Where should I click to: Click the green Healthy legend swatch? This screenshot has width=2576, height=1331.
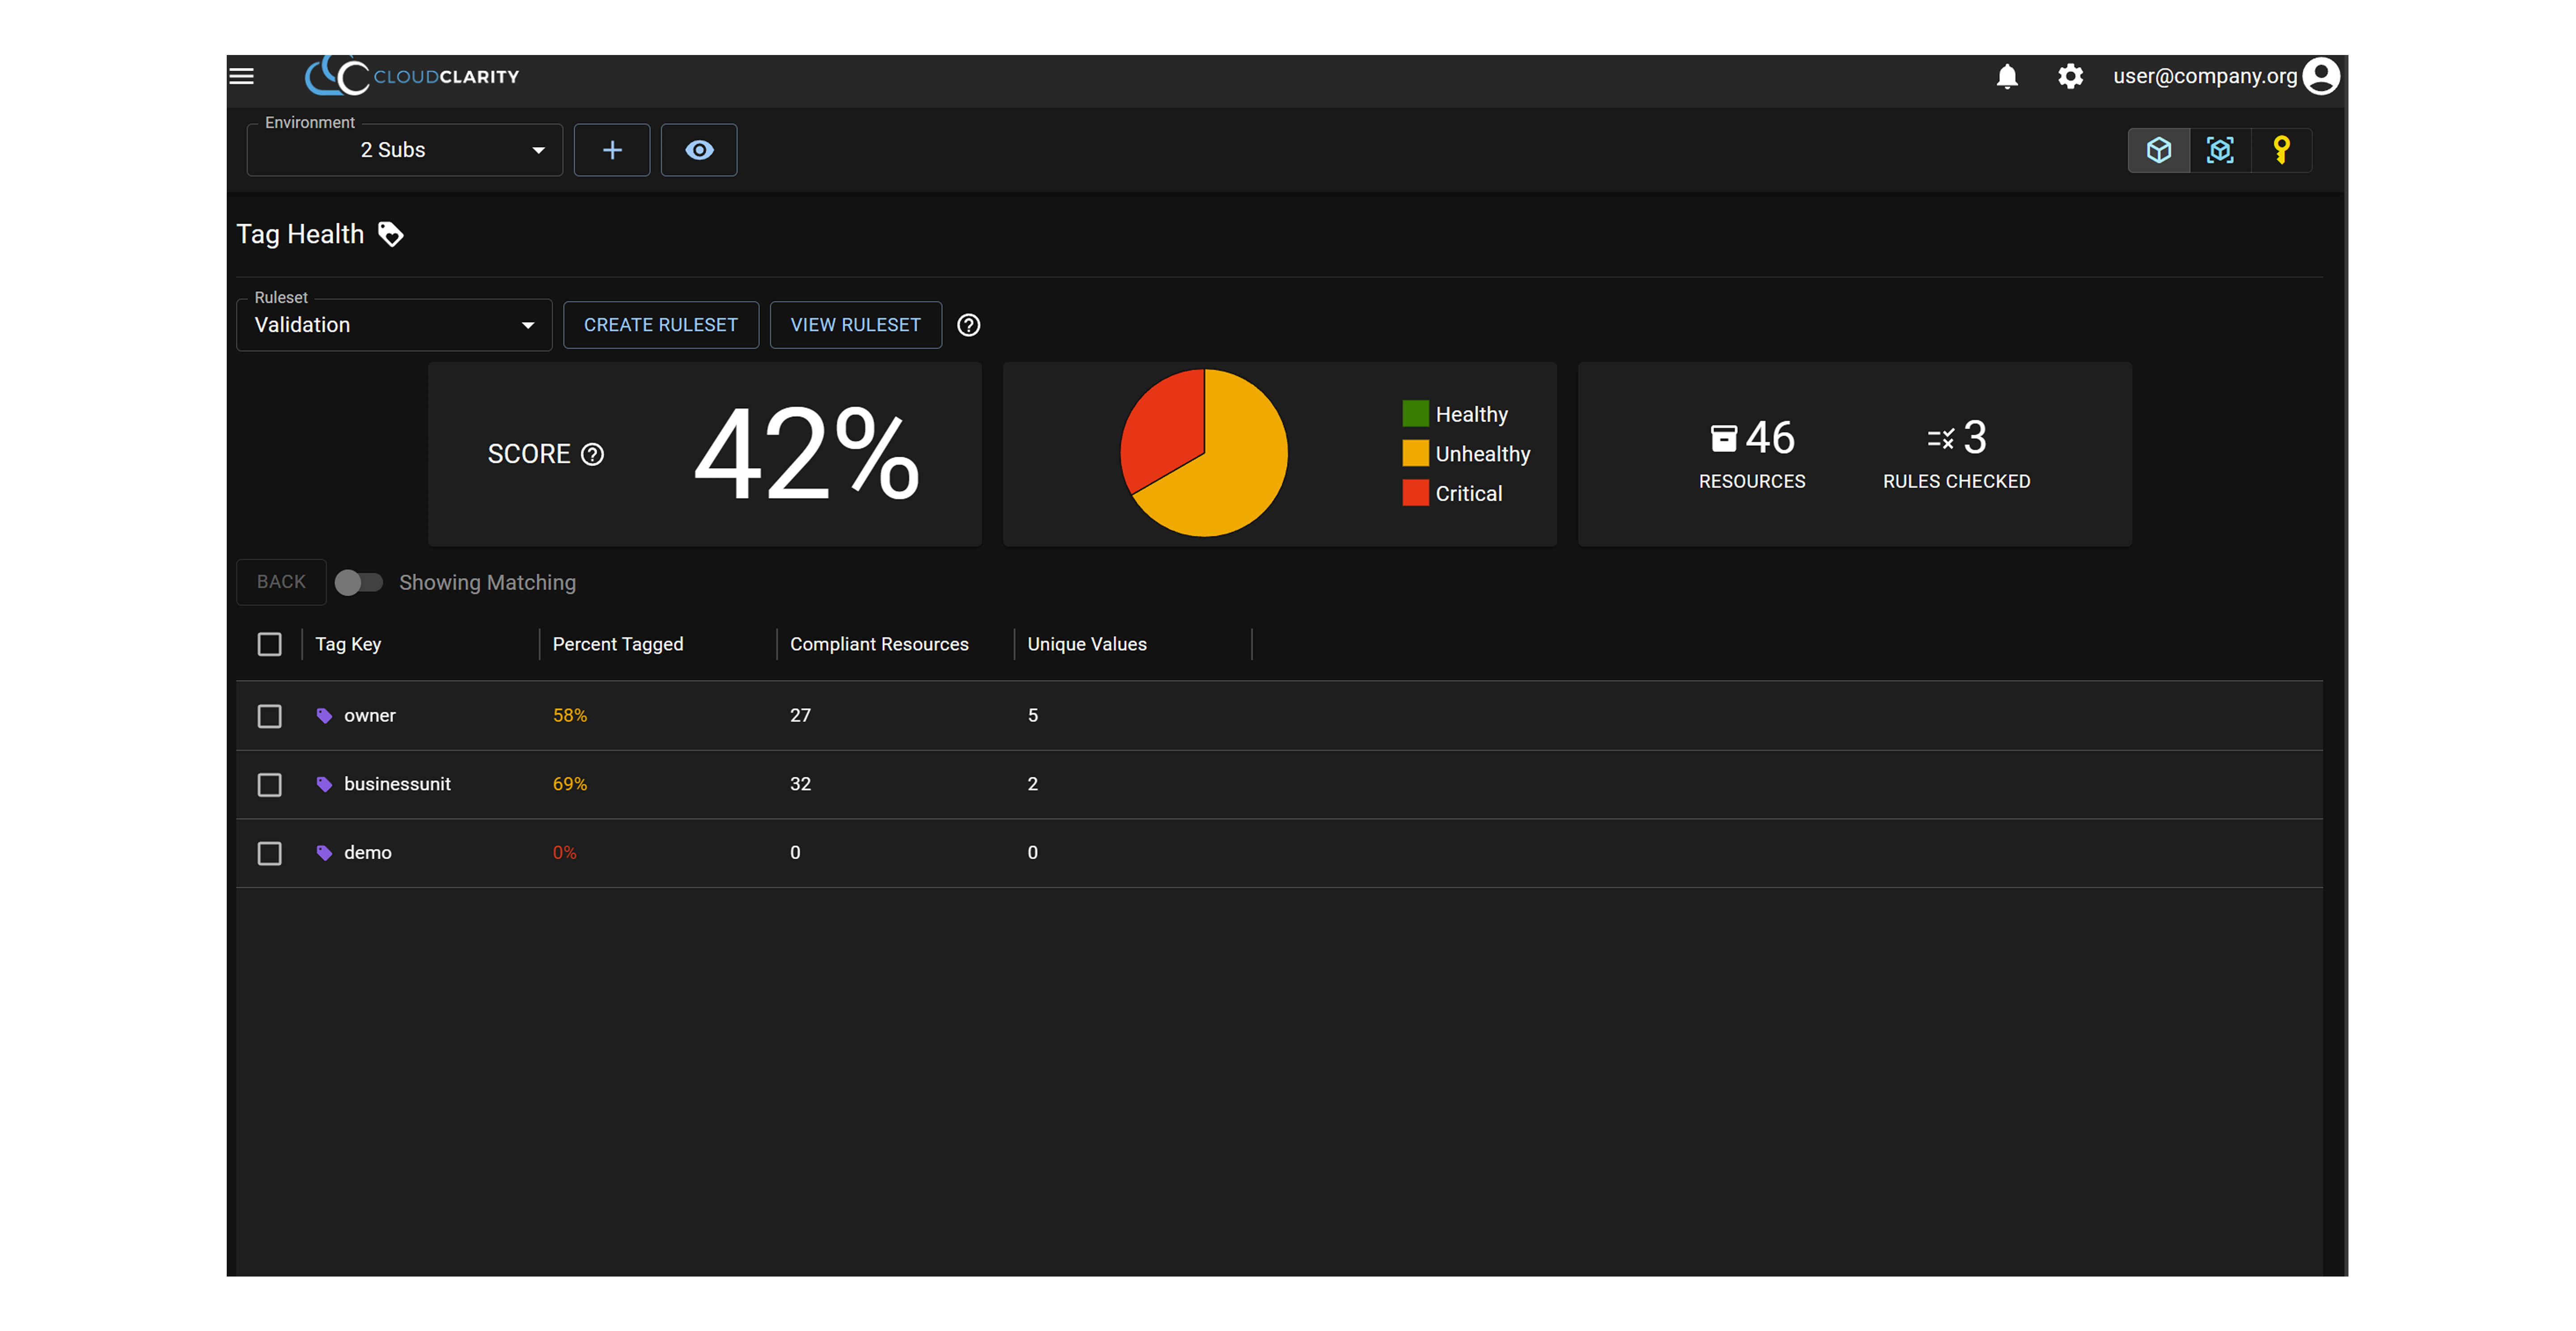click(x=1415, y=414)
